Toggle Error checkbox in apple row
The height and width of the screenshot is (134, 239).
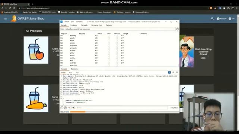[109, 41]
